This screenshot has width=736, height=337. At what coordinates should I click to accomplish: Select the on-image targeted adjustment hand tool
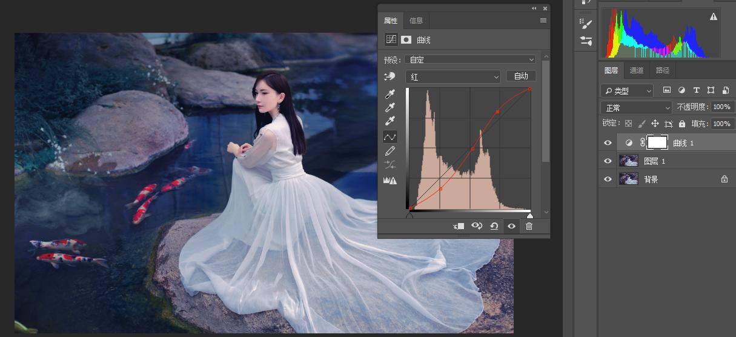(390, 76)
